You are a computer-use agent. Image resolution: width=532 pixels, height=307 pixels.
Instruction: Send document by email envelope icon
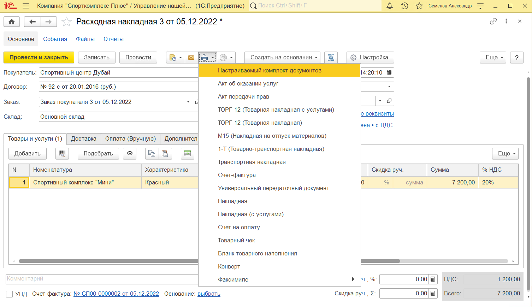(x=191, y=58)
